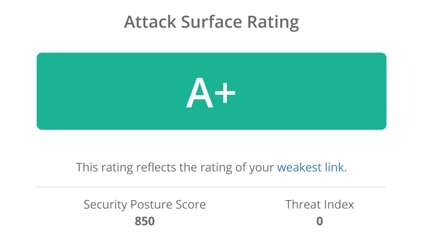Select the 850 score value
Viewport: 422px width, 246px height.
[144, 221]
